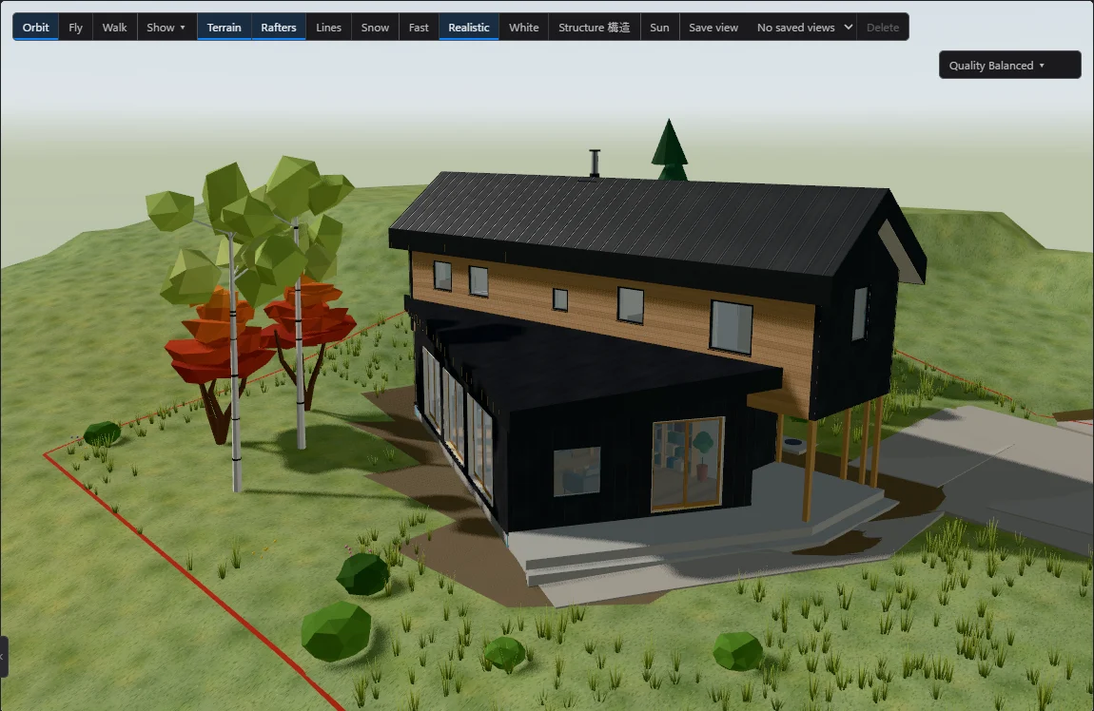This screenshot has width=1094, height=711.
Task: Open the No saved views dropdown
Action: tap(805, 28)
